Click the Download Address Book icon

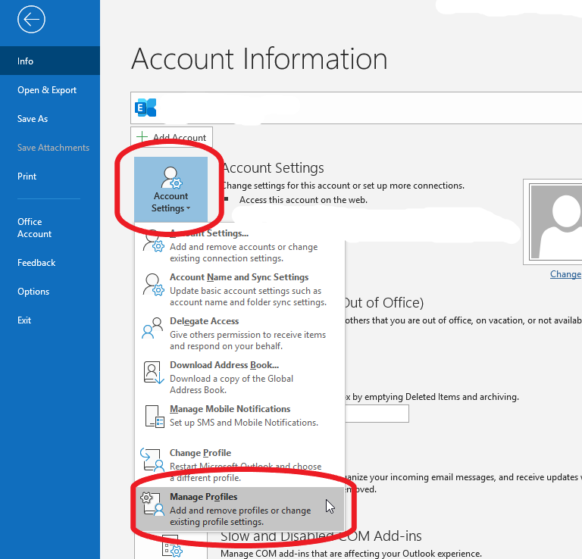tap(154, 373)
